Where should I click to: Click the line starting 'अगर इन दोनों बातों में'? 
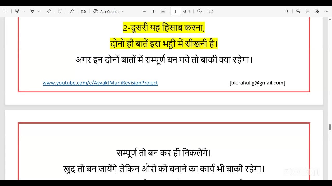click(164, 60)
